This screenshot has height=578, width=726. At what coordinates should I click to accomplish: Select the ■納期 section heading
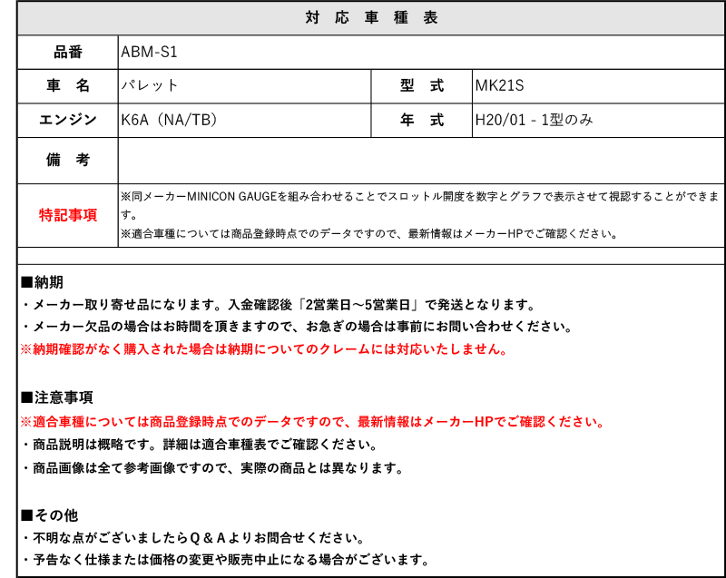pyautogui.click(x=42, y=281)
